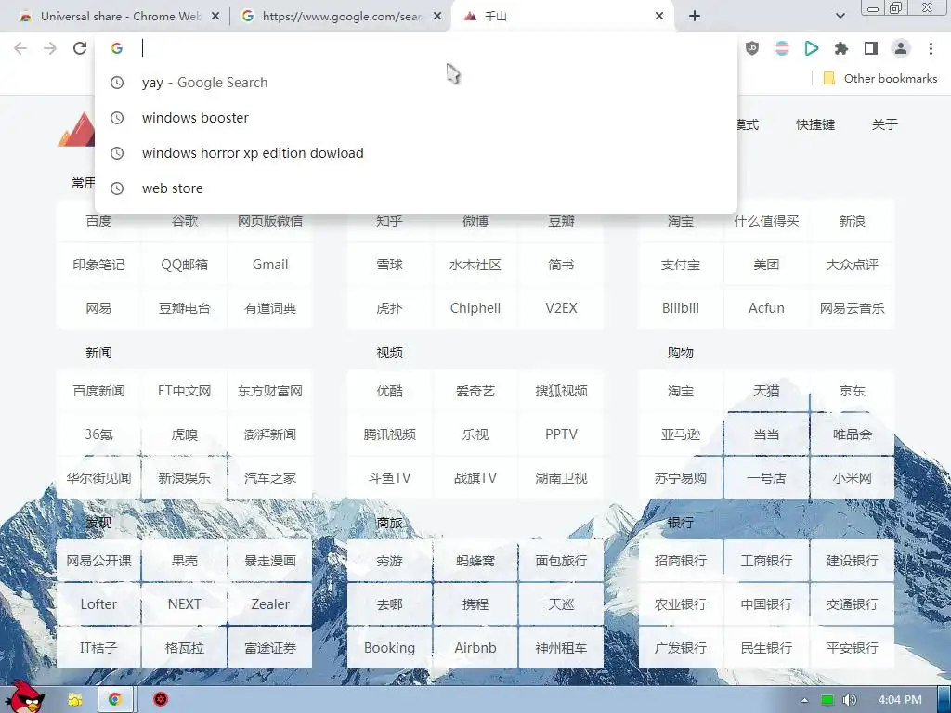Screen dimensions: 951x713
Task: Open the 中国银行 bank tile
Action: coord(766,604)
